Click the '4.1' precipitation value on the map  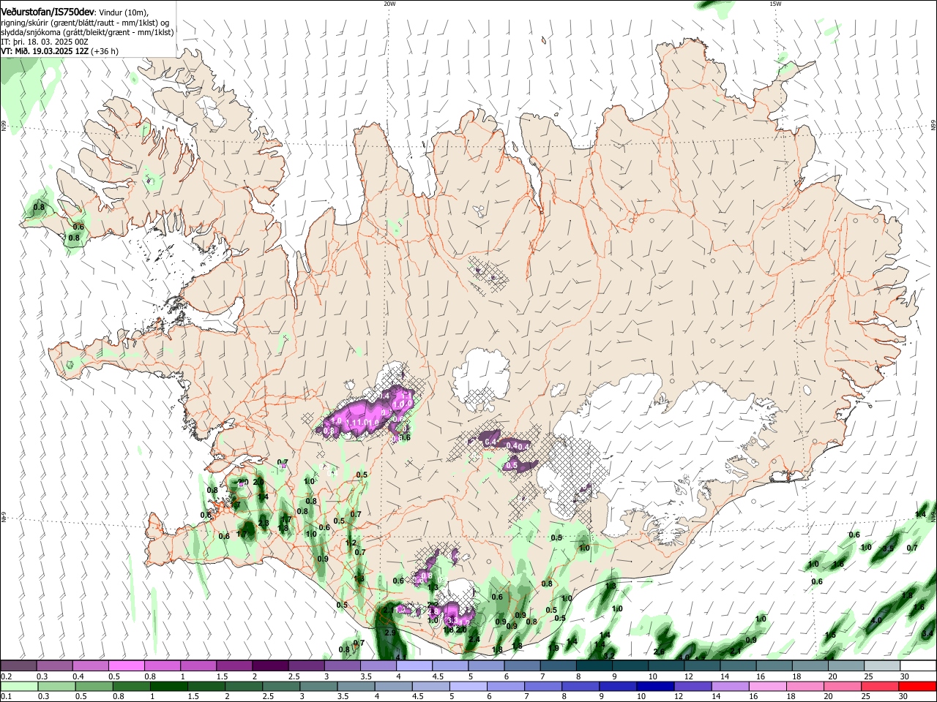click(400, 657)
